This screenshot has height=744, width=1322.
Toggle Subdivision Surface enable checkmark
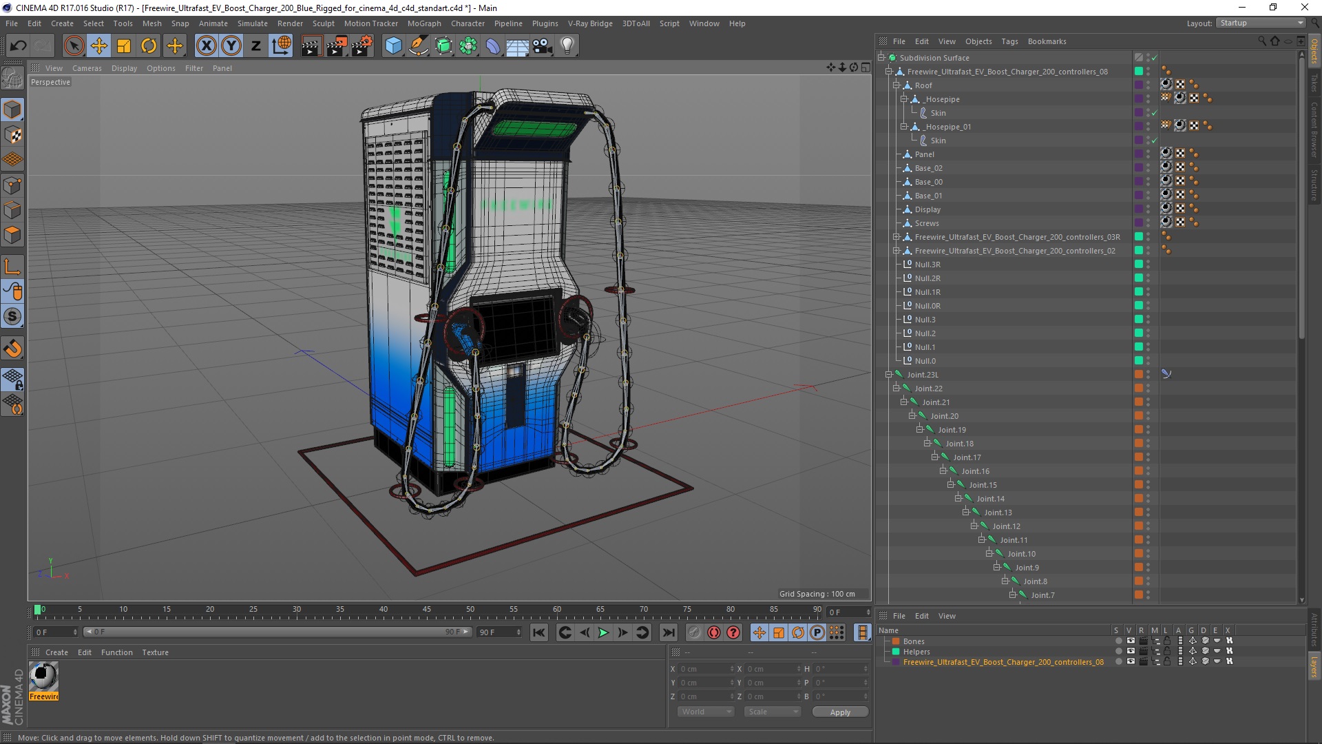pyautogui.click(x=1155, y=58)
